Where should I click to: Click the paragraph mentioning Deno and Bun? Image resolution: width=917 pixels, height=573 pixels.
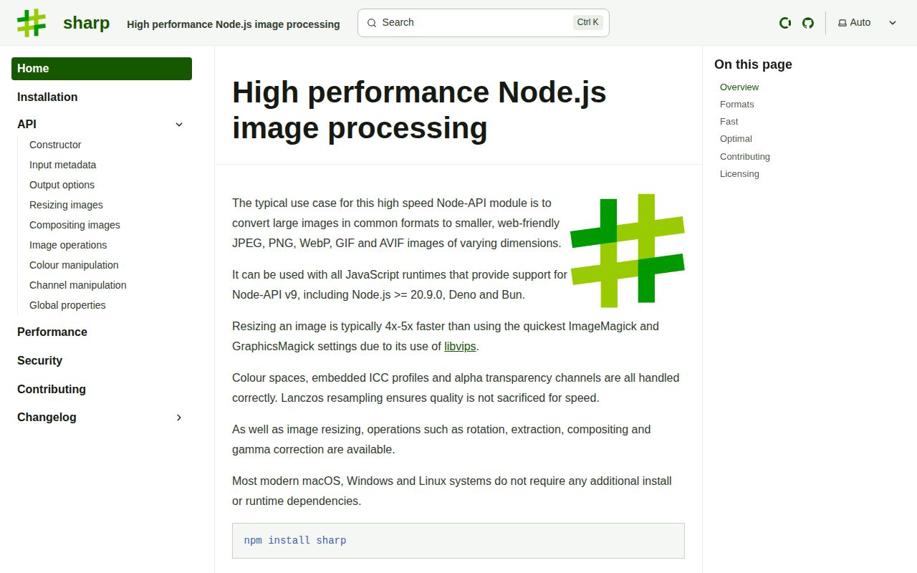point(400,285)
